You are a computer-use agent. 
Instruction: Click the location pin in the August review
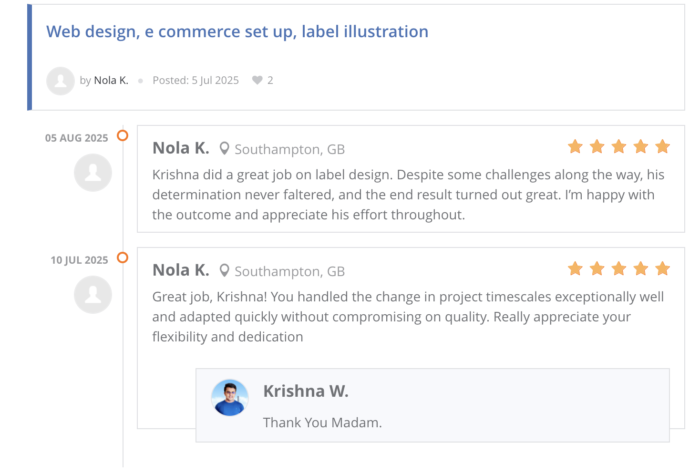coord(224,149)
